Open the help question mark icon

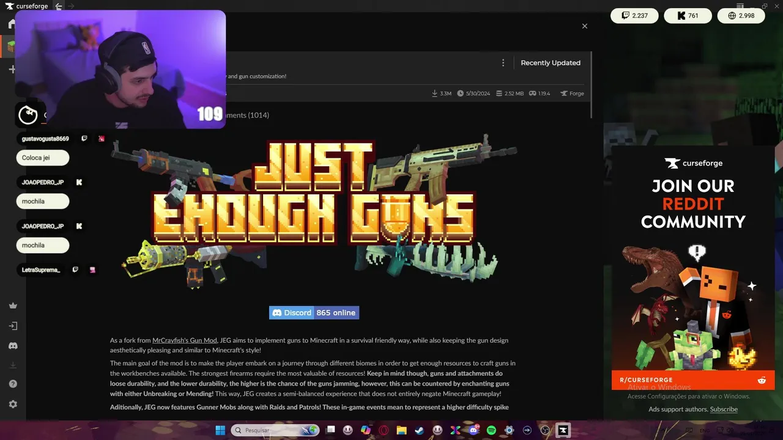13,384
